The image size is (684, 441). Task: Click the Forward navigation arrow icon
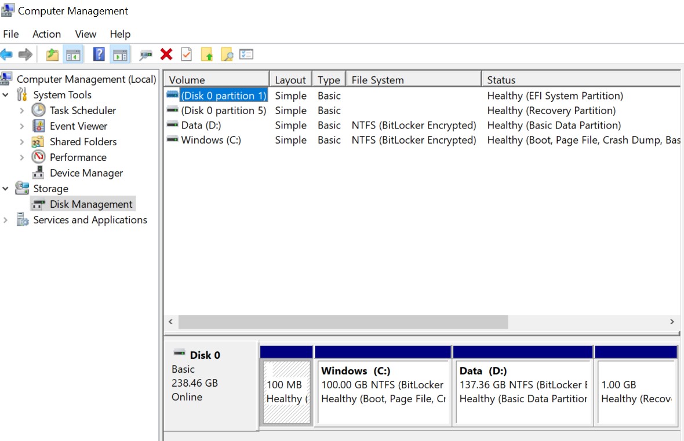click(x=25, y=54)
